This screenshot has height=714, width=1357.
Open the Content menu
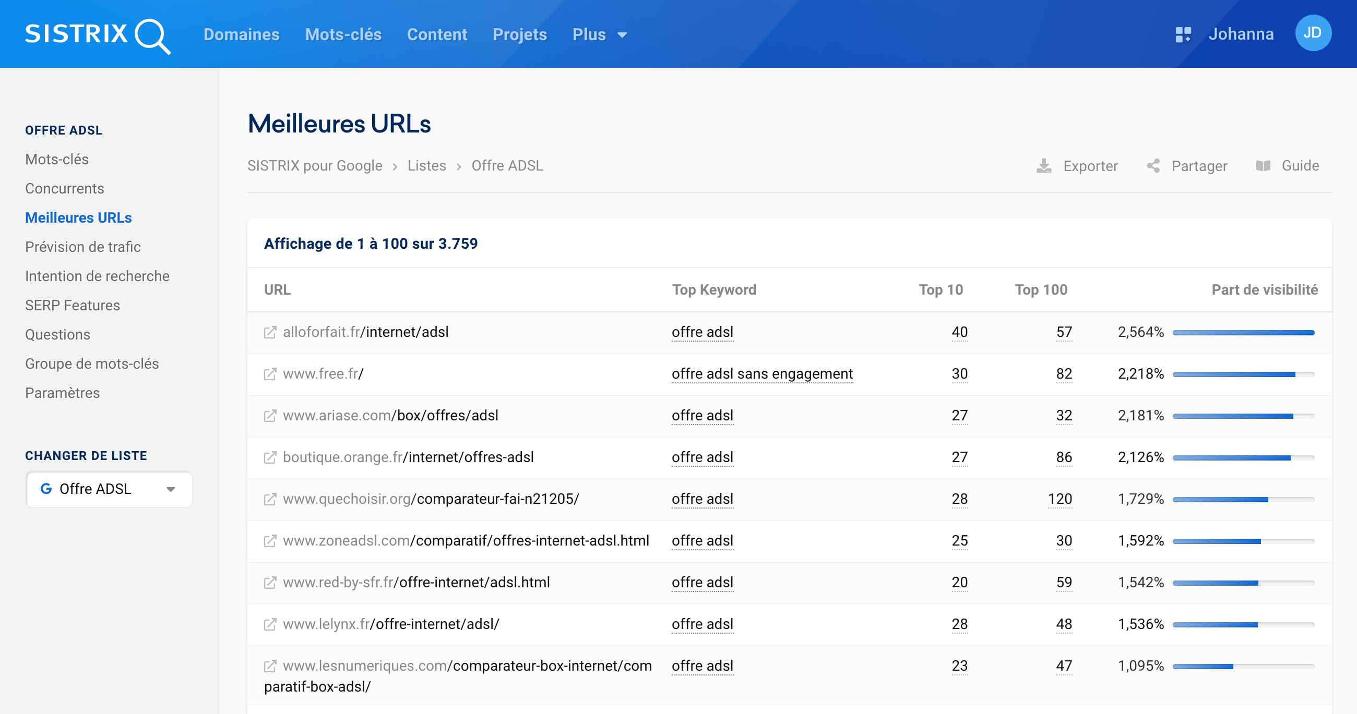[x=437, y=35]
